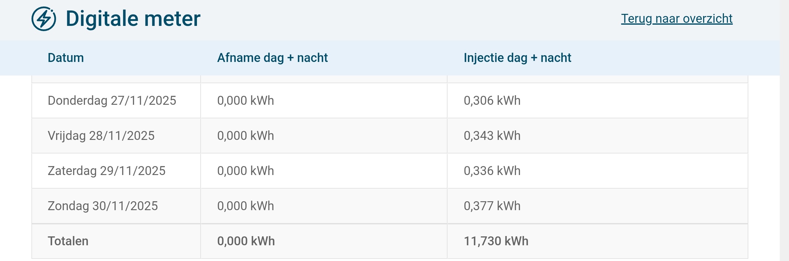
Task: Select the 'Donderdag 27/11/2025' date cell
Action: 112,101
